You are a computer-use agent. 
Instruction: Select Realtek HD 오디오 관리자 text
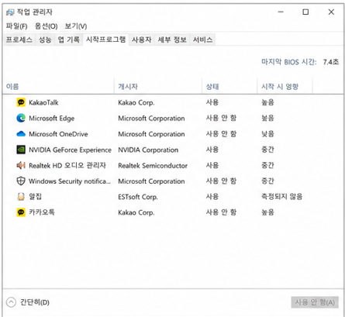click(67, 166)
